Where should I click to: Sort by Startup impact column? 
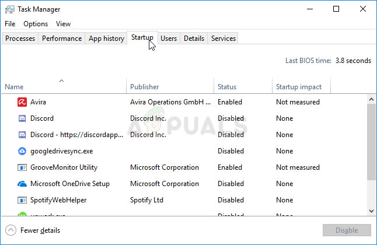298,87
